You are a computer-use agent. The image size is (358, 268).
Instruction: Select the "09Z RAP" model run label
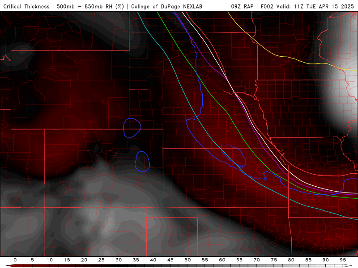(242, 6)
